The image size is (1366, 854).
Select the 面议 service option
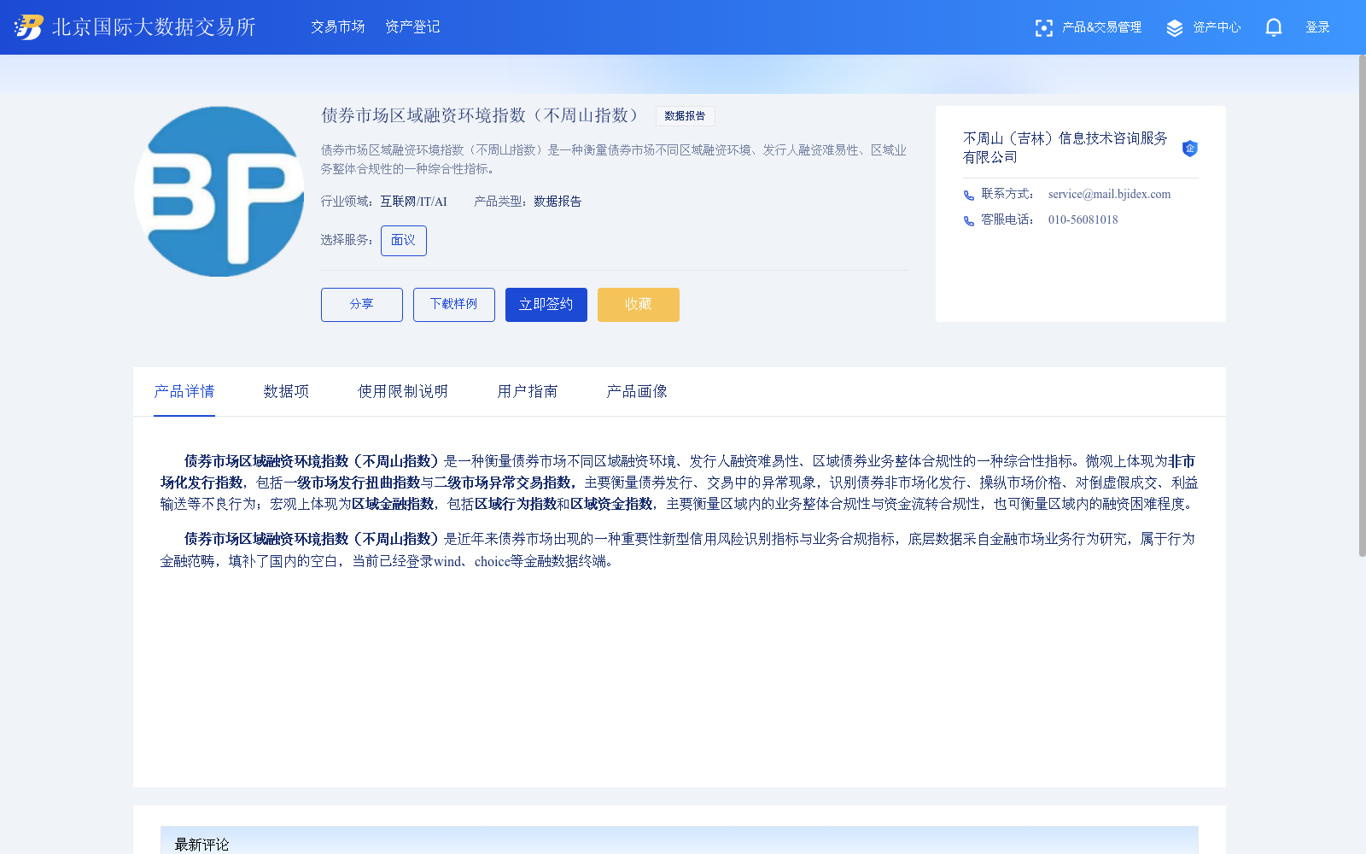pos(404,241)
